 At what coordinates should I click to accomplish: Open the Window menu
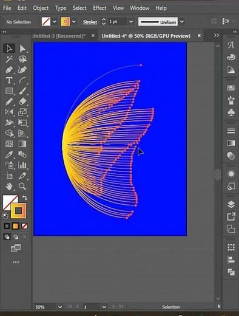(x=140, y=8)
